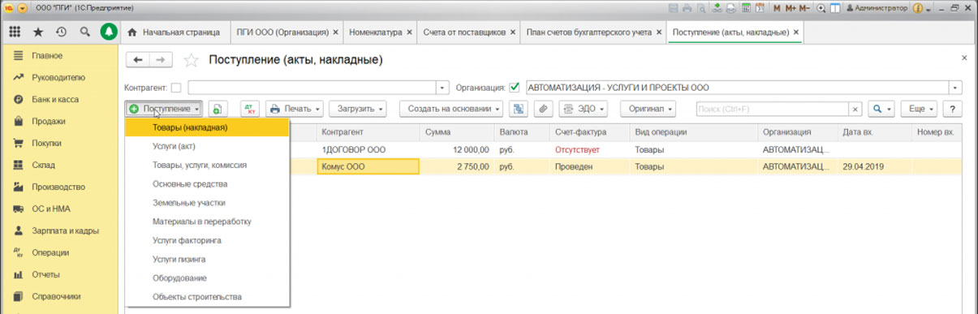
Task: Select the 1ДОГОВОР ООО cell
Action: [368, 150]
